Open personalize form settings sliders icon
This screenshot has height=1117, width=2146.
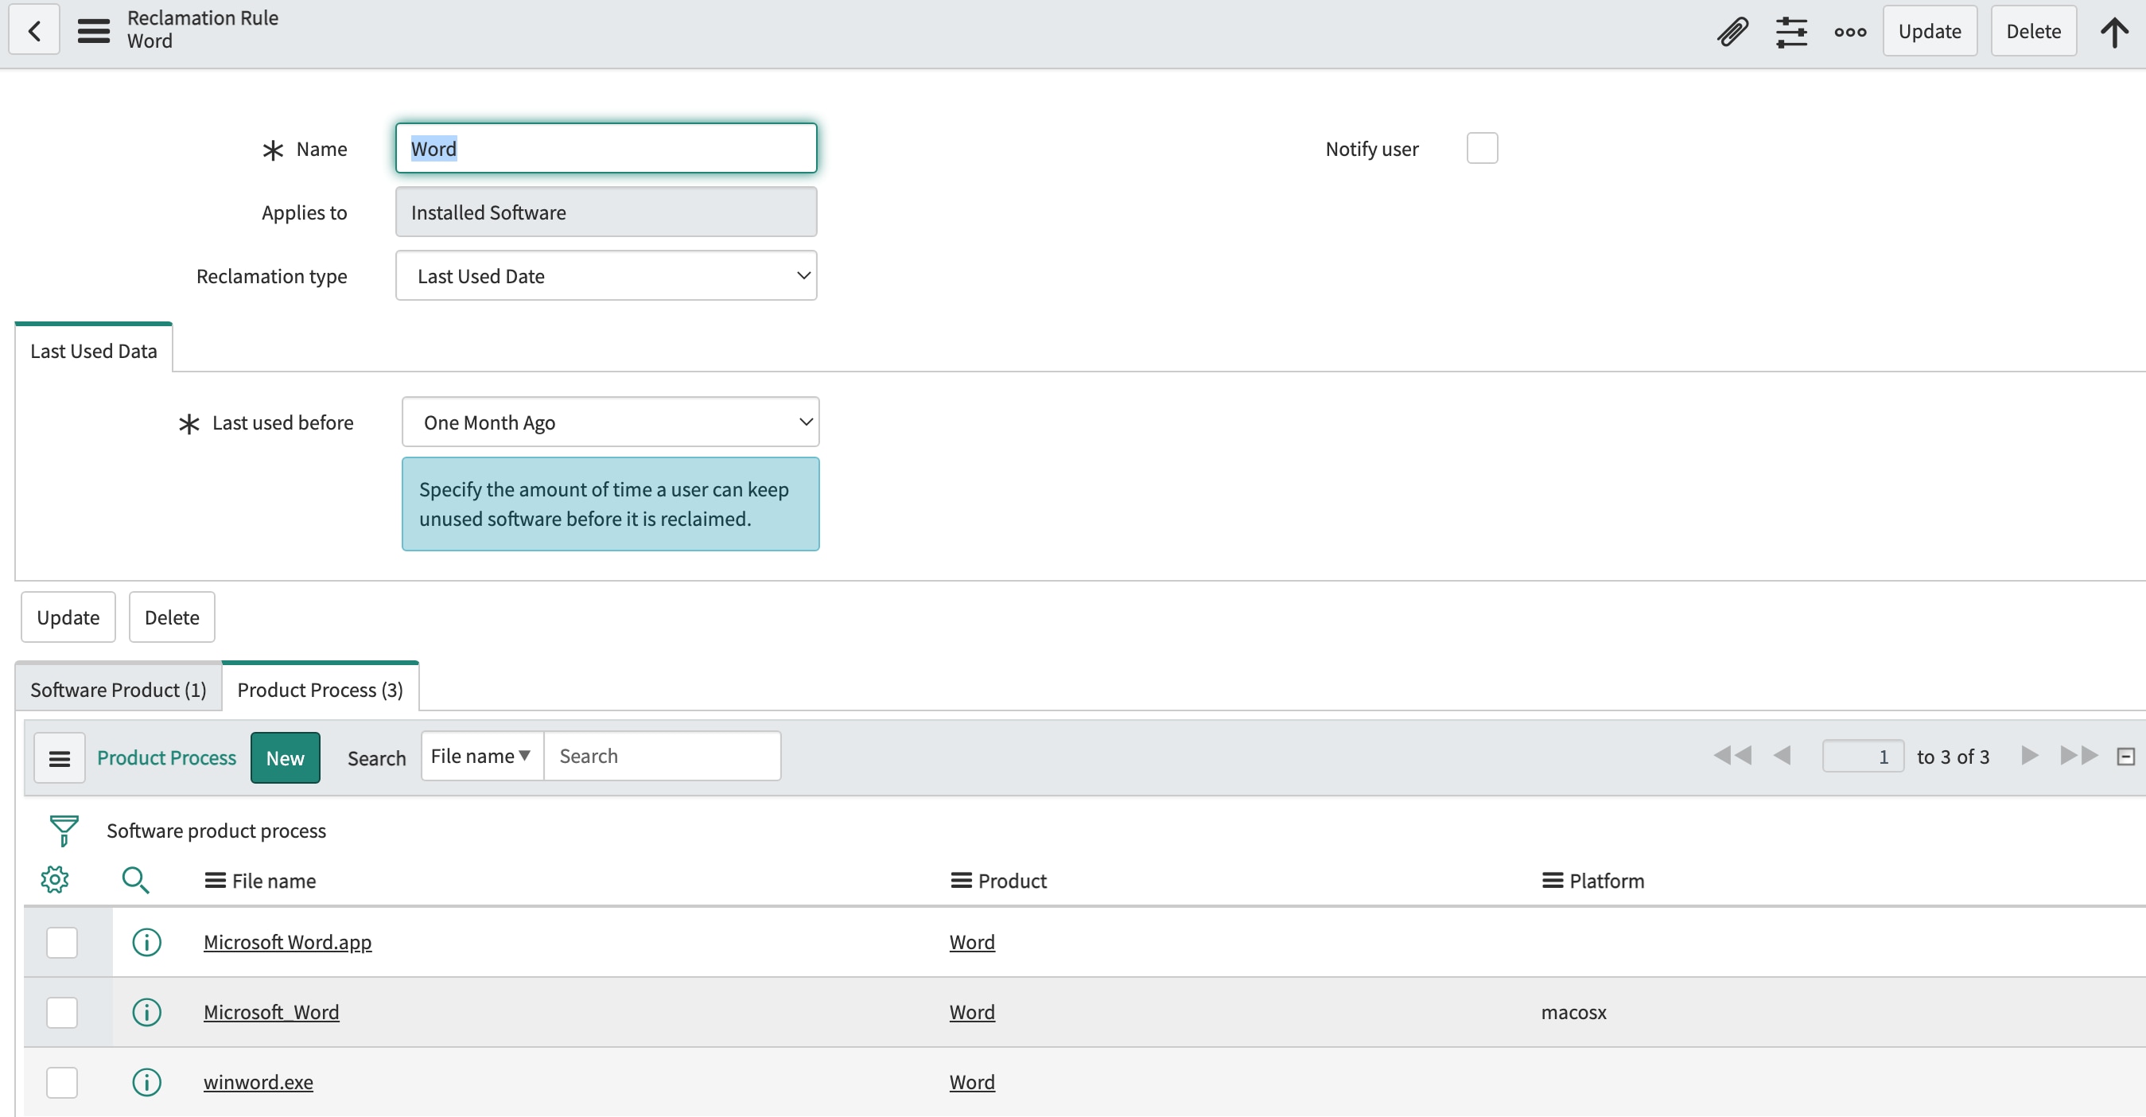click(x=1791, y=32)
